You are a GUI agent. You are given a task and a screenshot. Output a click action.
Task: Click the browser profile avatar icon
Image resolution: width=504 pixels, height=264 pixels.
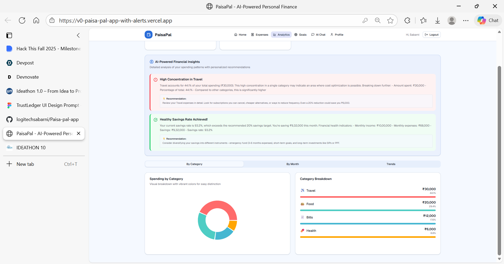pyautogui.click(x=452, y=20)
